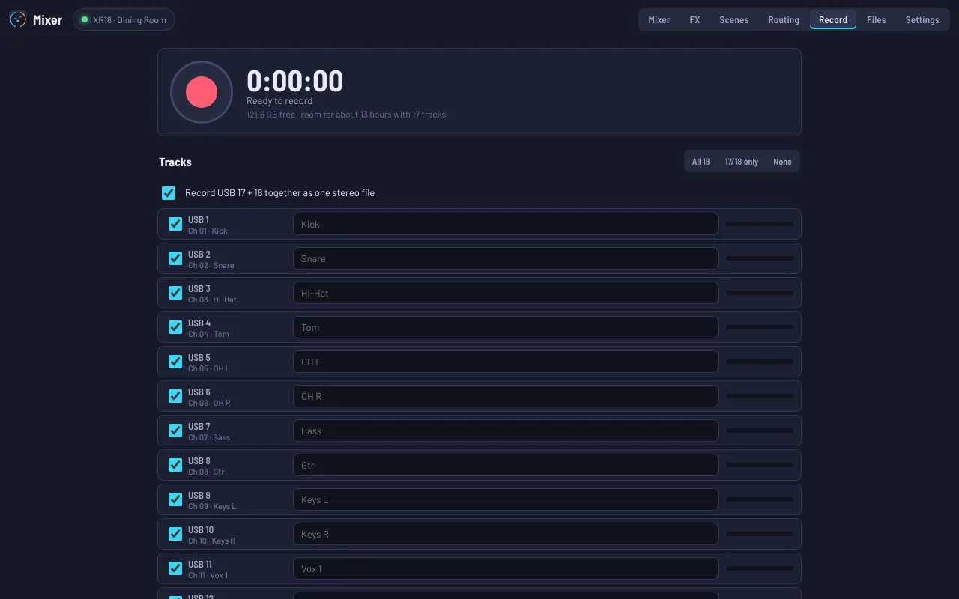The width and height of the screenshot is (959, 599).
Task: Click the Ch 09 · Keys L label
Action: (x=212, y=506)
